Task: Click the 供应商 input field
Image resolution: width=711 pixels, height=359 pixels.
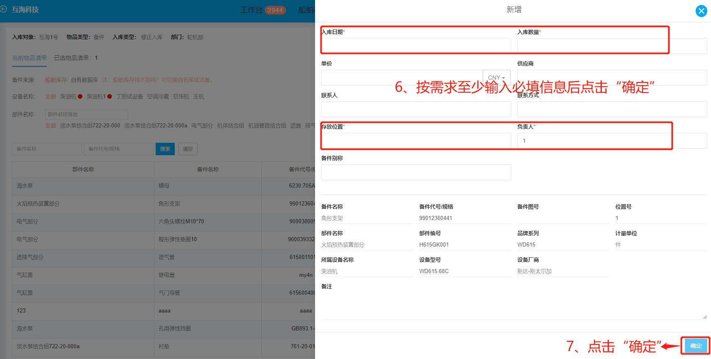Action: pyautogui.click(x=612, y=78)
